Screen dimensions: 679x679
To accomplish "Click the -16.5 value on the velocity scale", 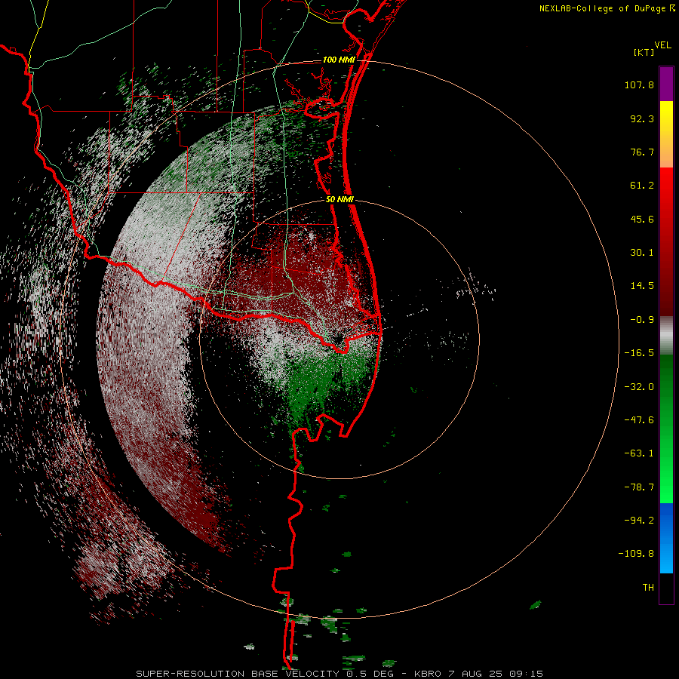I will pos(639,353).
